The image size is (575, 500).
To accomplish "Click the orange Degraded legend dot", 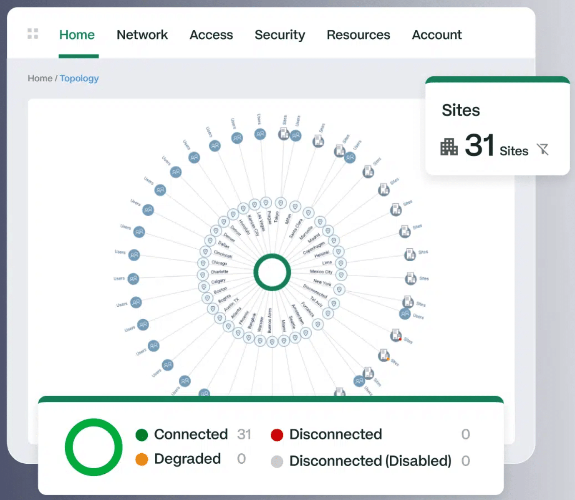I will (142, 460).
